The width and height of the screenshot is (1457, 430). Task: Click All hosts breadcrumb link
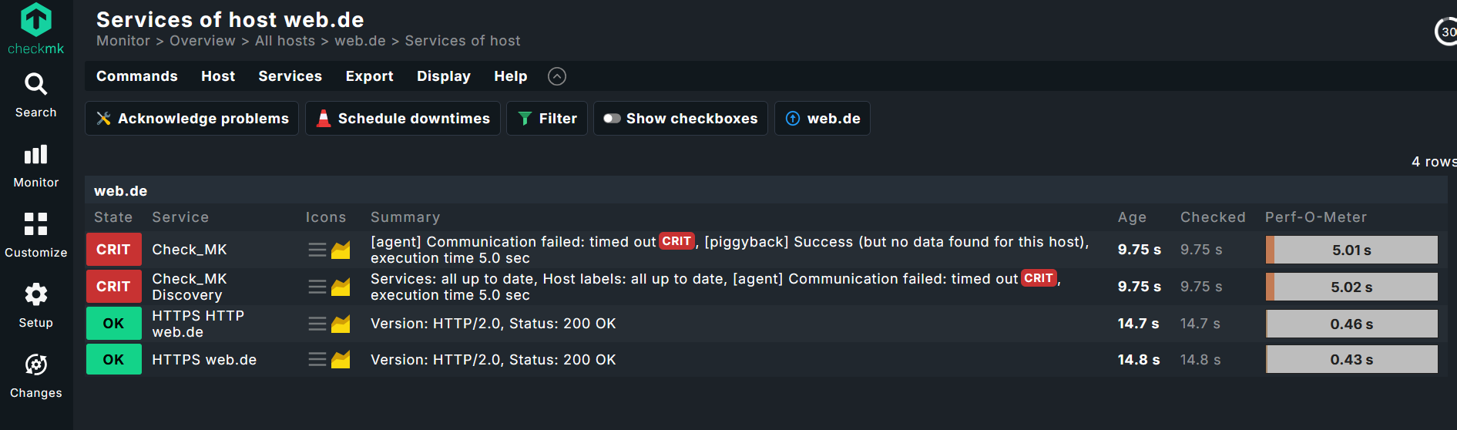point(284,41)
